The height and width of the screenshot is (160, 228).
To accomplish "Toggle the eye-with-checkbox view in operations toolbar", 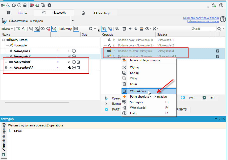I will click(110, 29).
